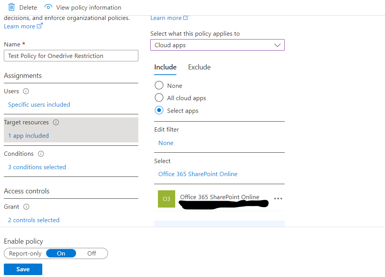Turn the policy Off
The height and width of the screenshot is (277, 385).
pos(91,253)
